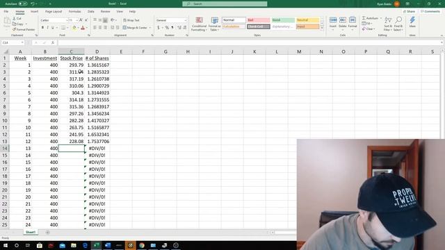Click the Cut button
This screenshot has width=445, height=250.
pos(17,19)
